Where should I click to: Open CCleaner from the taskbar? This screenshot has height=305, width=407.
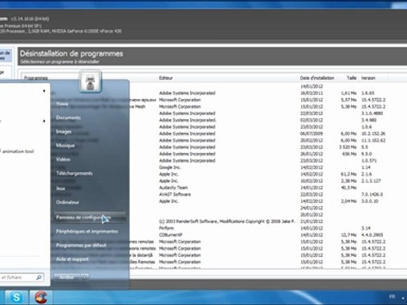(x=41, y=297)
